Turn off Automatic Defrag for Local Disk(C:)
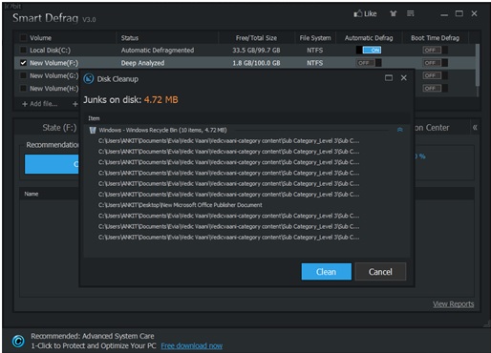Viewport: 491px width, 353px height. pos(369,50)
